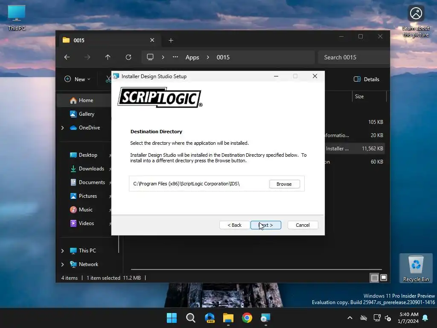Add a new tab in File Explorer

171,41
